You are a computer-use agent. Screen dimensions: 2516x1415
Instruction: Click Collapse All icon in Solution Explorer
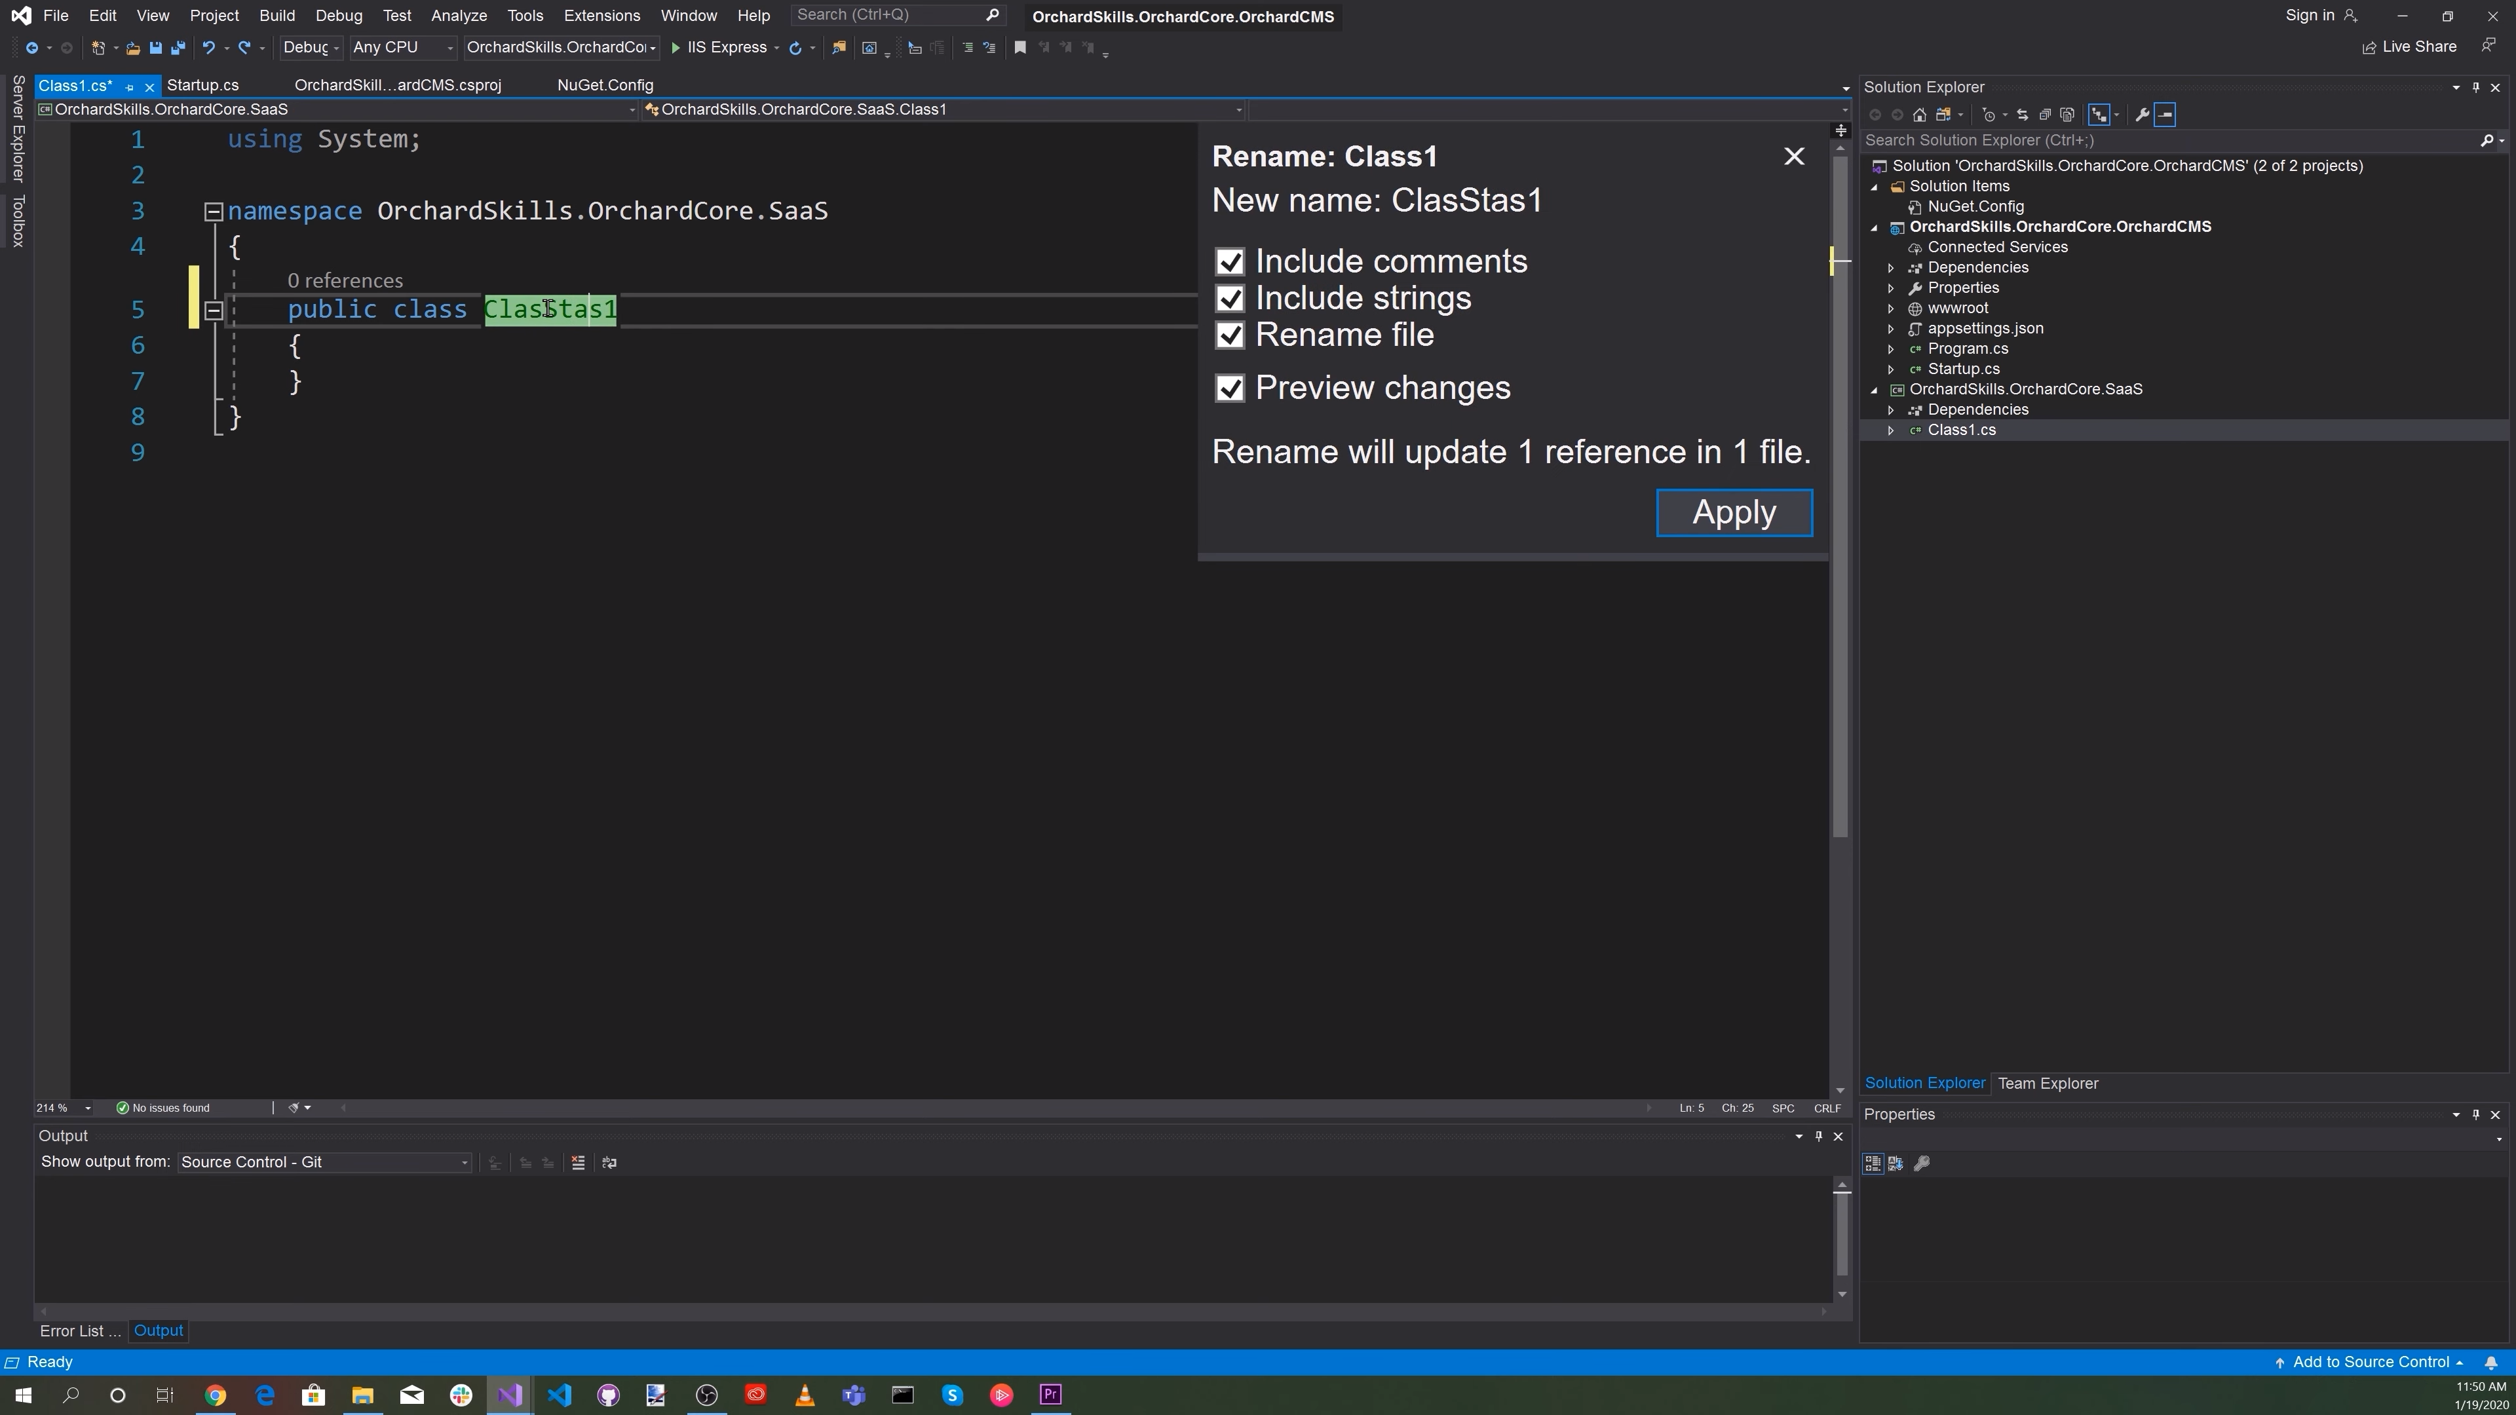[x=2045, y=115]
